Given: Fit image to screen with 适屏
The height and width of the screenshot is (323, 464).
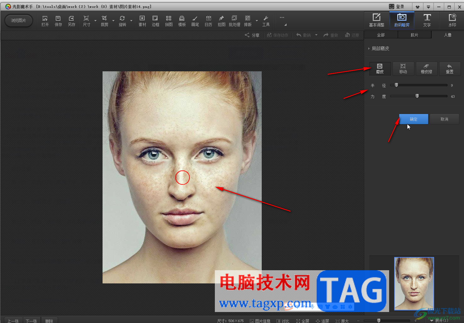Looking at the screenshot, I should (322, 321).
